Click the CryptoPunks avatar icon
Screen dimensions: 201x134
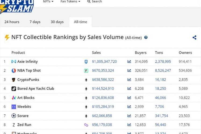tap(14, 80)
